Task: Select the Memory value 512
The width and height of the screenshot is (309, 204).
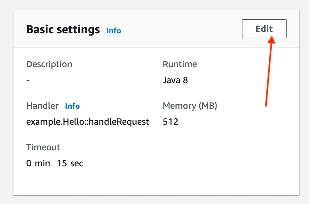Action: (x=170, y=122)
